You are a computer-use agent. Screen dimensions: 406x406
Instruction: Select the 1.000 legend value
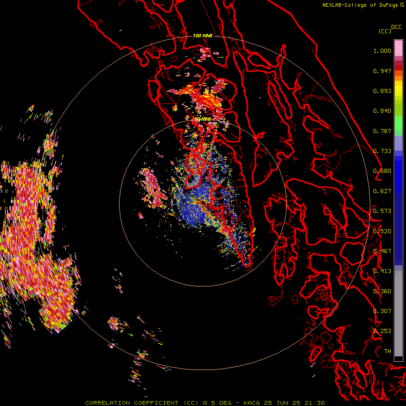(x=382, y=51)
